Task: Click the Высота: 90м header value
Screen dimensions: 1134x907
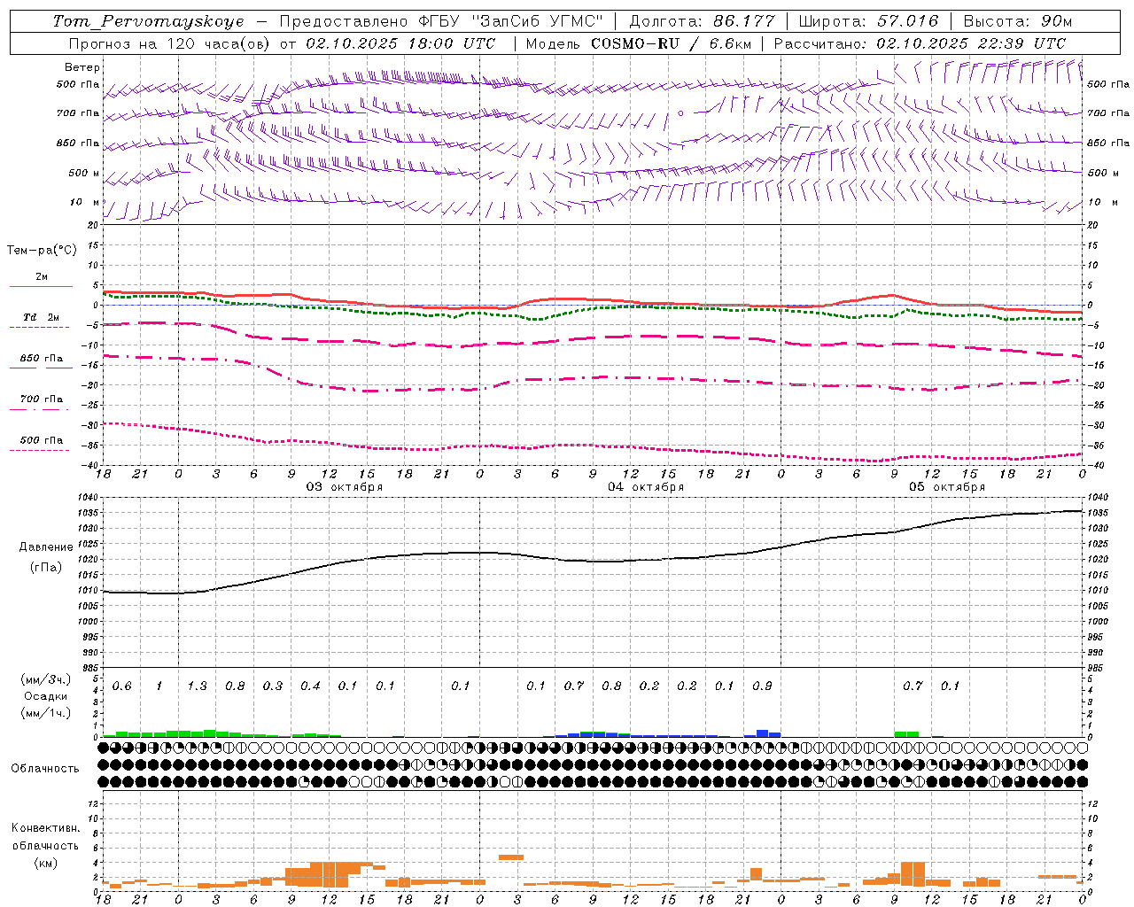Action: 1017,21
